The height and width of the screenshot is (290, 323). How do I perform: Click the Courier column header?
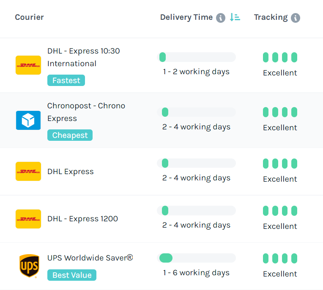[x=29, y=17]
